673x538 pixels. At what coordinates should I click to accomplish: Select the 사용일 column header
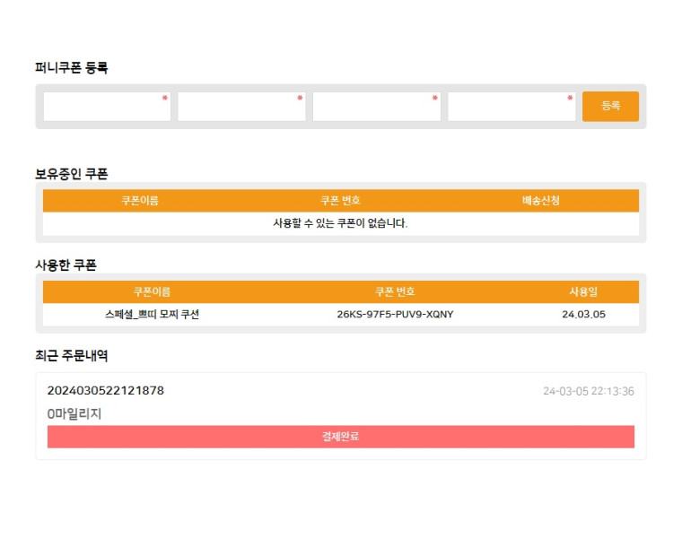click(583, 292)
